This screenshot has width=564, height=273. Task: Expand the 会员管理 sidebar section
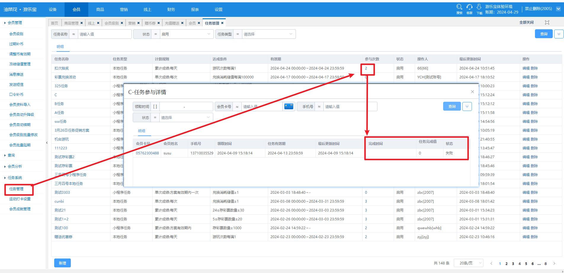pyautogui.click(x=15, y=22)
